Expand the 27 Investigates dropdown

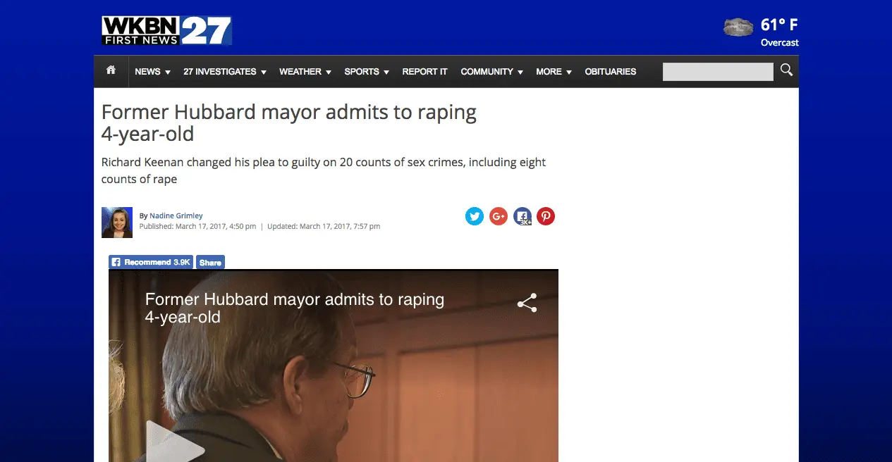click(x=224, y=72)
